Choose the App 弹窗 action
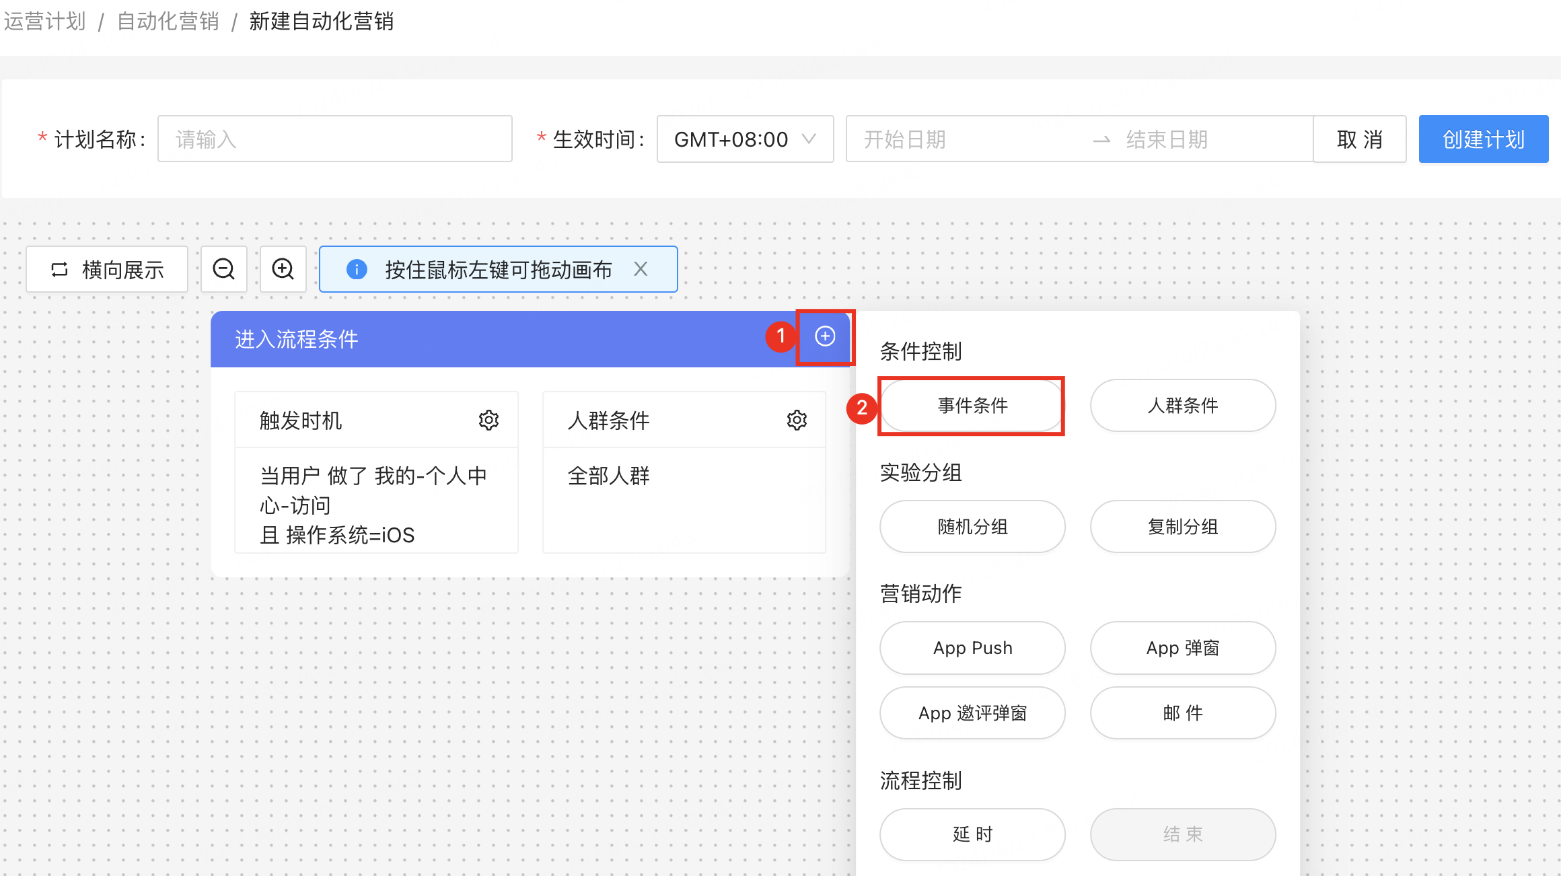This screenshot has height=876, width=1561. (x=1183, y=647)
